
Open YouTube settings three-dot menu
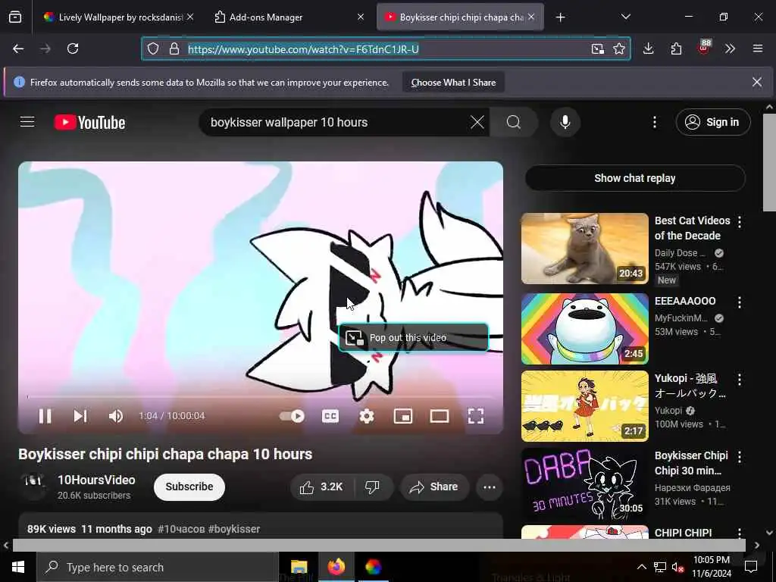tap(654, 122)
